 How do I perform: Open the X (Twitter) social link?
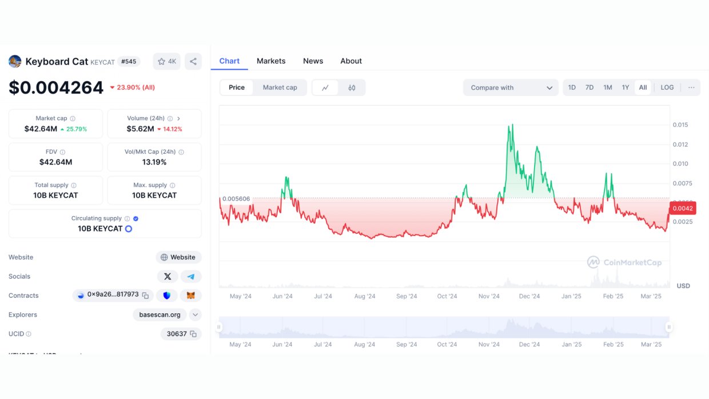[168, 277]
